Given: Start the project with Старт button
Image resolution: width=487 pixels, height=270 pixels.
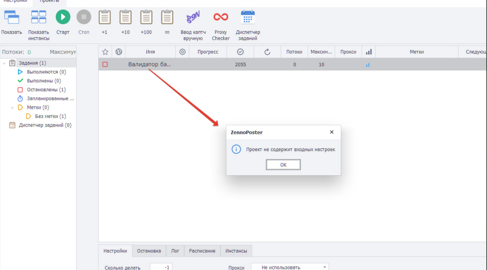Looking at the screenshot, I should 63,17.
